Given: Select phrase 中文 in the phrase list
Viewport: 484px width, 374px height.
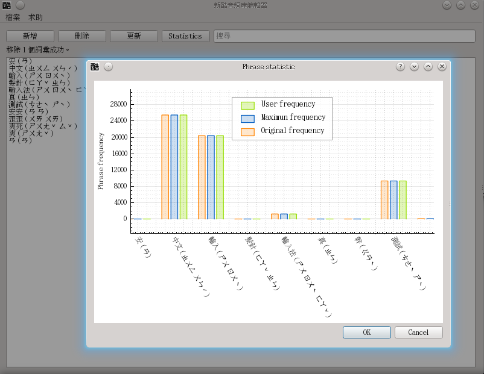Looking at the screenshot, I should click(x=43, y=68).
